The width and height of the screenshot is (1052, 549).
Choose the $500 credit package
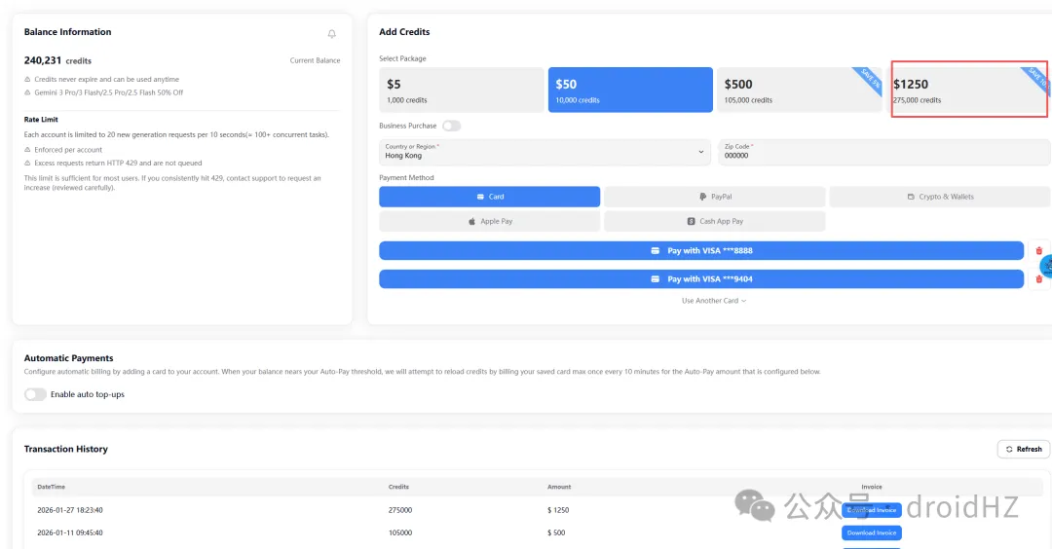point(799,91)
